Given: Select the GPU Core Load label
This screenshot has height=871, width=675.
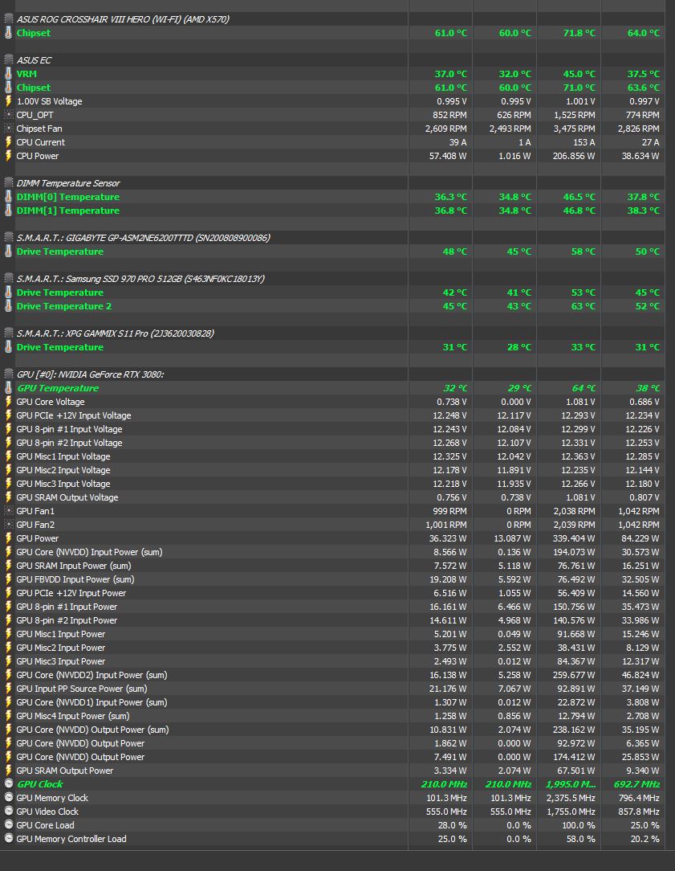Looking at the screenshot, I should coord(45,825).
